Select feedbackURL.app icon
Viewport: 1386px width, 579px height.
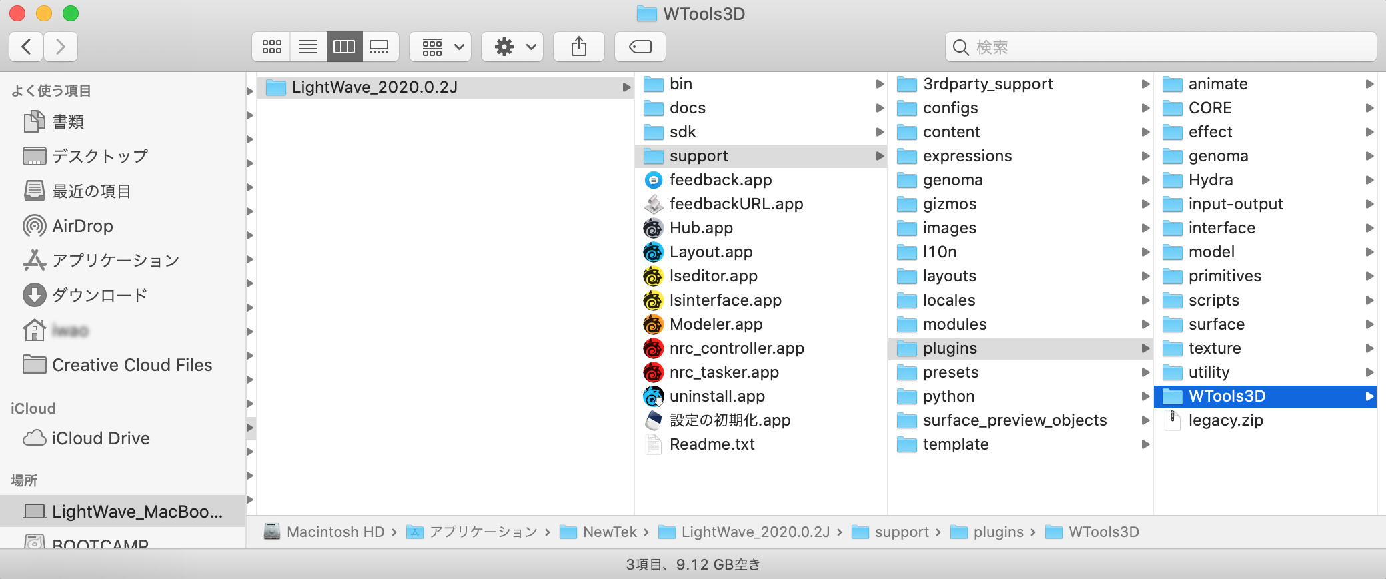click(x=654, y=204)
